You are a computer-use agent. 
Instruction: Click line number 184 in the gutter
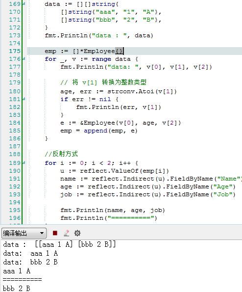coord(15,123)
